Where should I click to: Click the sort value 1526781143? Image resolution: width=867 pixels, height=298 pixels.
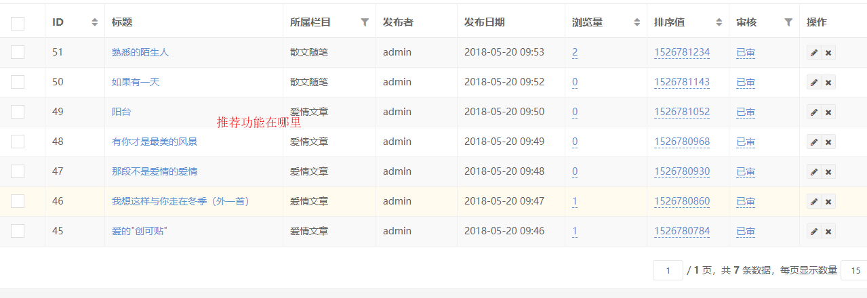[x=682, y=82]
